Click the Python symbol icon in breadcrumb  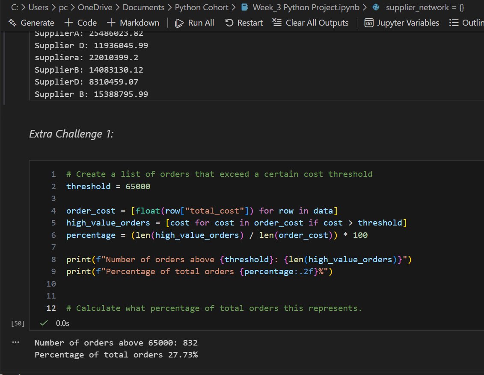tap(376, 7)
